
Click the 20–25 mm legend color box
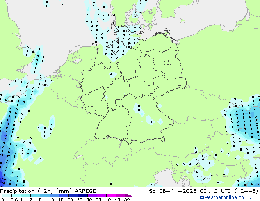point(73,196)
